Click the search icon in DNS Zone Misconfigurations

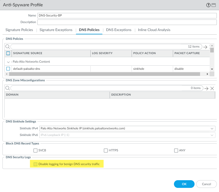click(8, 88)
